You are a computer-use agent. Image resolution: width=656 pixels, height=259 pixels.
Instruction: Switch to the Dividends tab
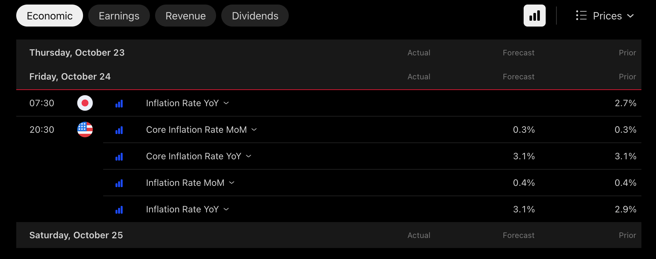coord(255,16)
